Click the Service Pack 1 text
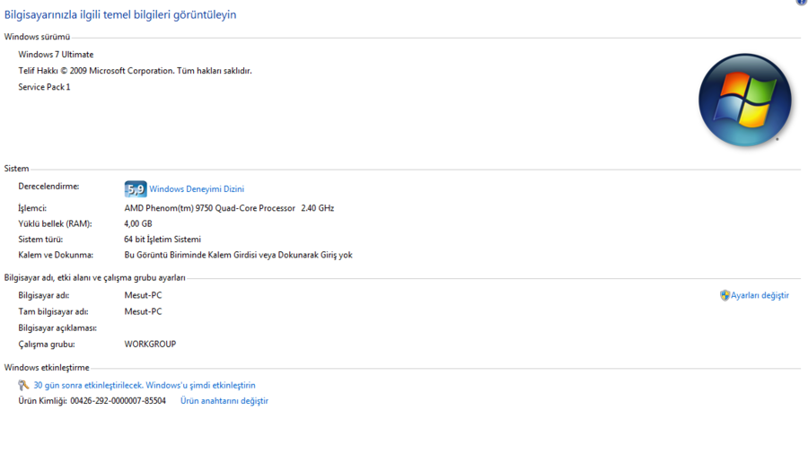 [44, 87]
